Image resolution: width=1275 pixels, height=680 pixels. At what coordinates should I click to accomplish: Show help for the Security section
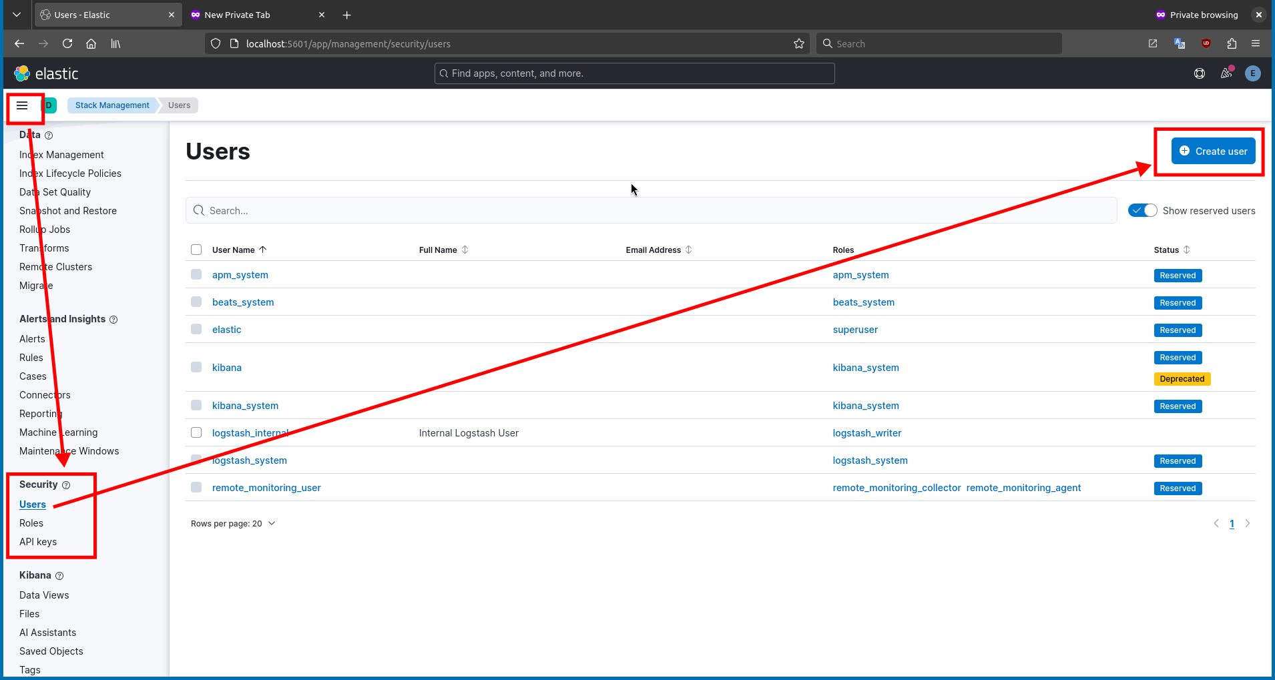66,485
